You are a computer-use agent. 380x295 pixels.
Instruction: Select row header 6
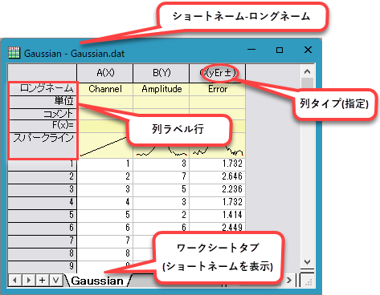[43, 228]
